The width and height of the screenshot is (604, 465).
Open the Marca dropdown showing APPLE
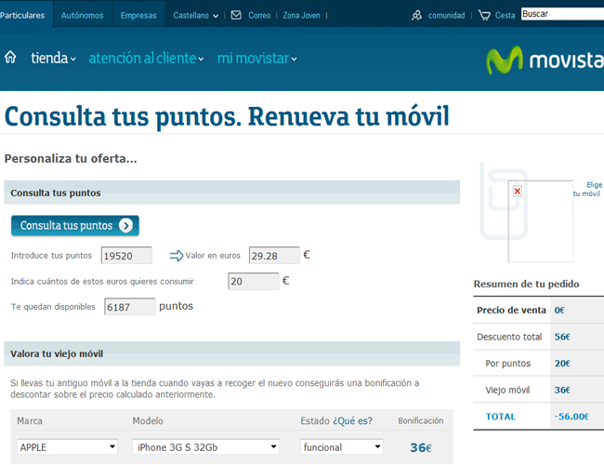coord(67,447)
